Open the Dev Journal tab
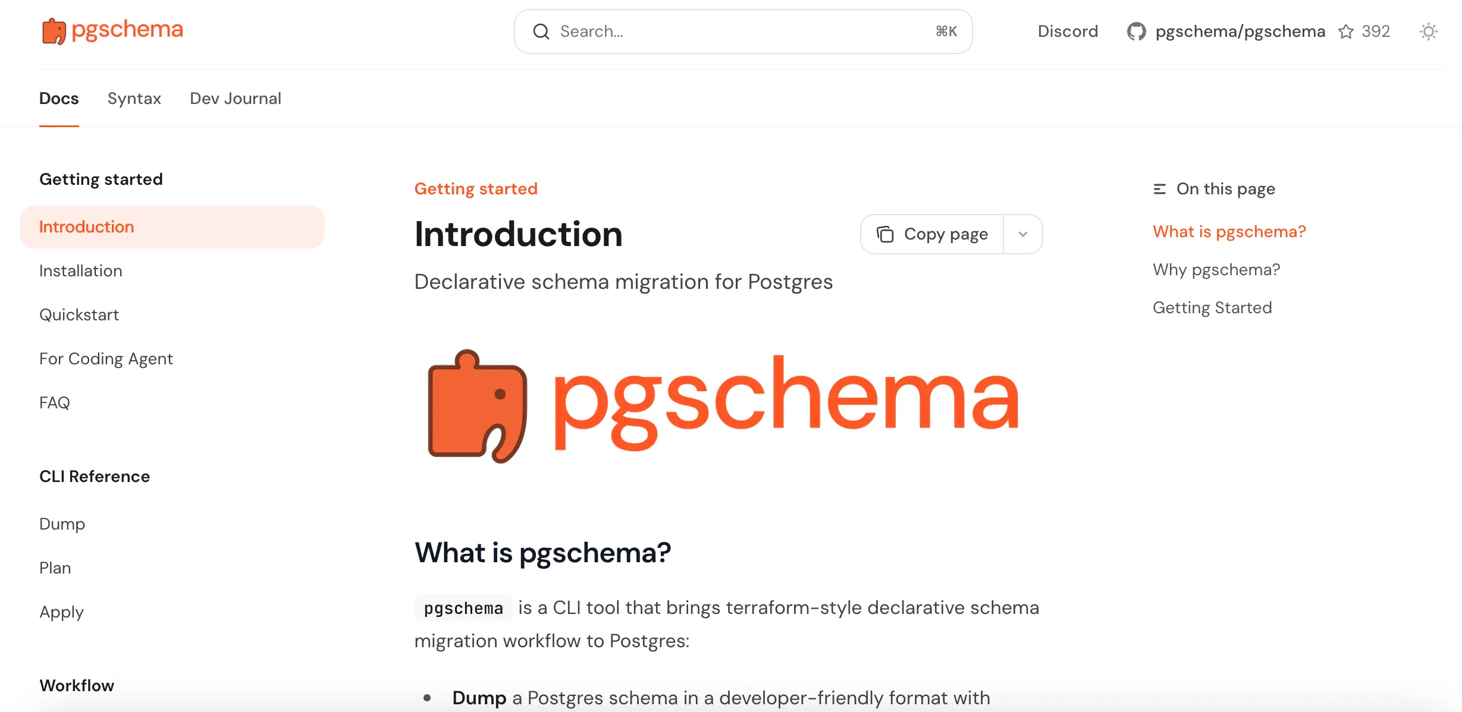 [x=236, y=98]
